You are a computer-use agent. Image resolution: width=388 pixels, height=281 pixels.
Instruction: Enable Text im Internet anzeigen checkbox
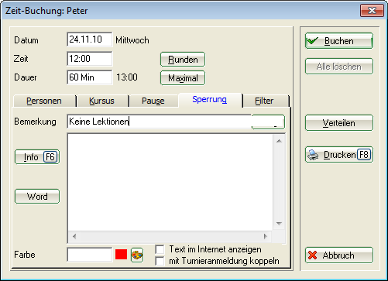tap(160, 249)
